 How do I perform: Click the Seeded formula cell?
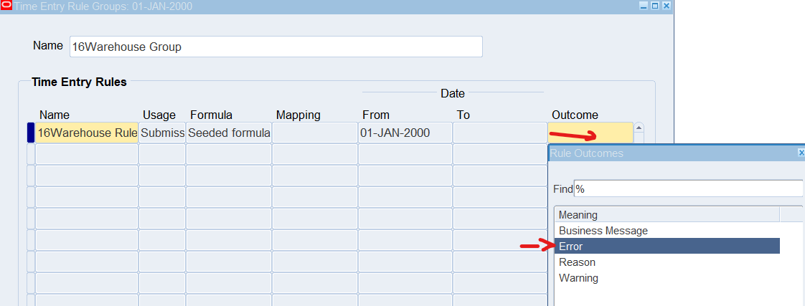229,133
